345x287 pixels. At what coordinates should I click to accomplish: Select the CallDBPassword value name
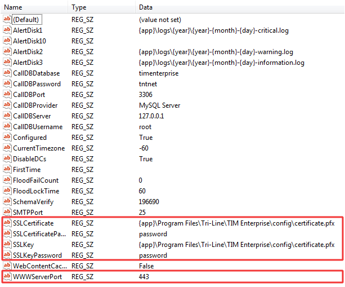pyautogui.click(x=37, y=84)
